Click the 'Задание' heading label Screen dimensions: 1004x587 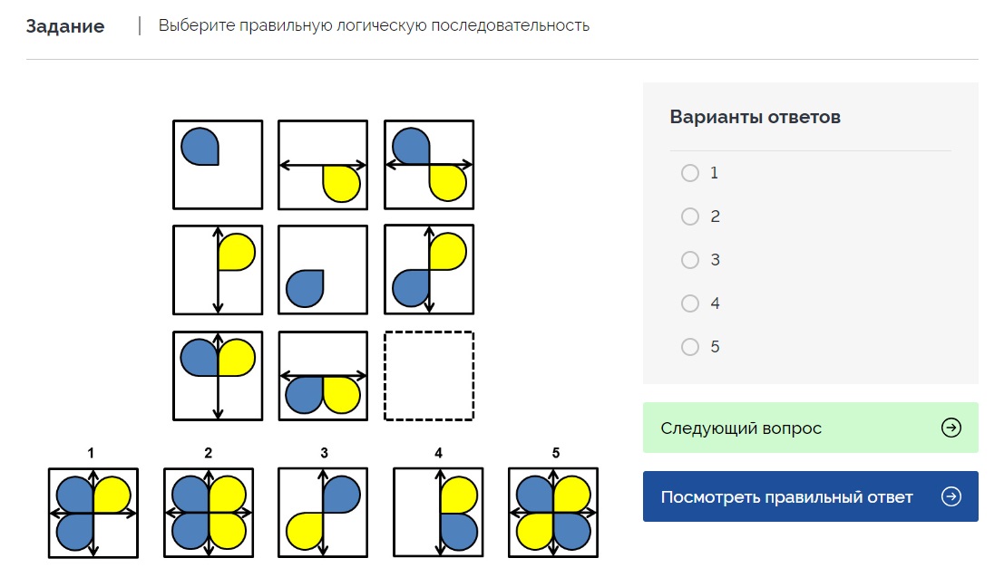[65, 26]
